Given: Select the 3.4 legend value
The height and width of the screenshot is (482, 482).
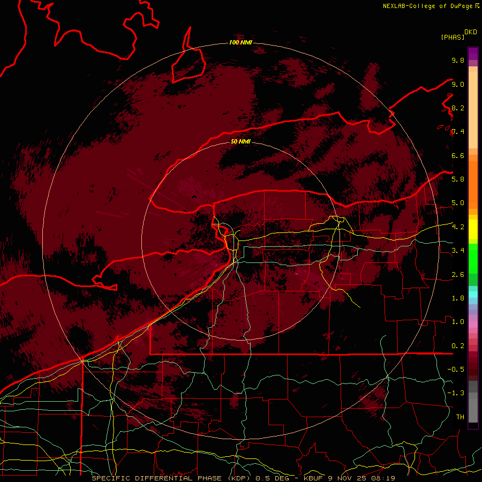Looking at the screenshot, I should [x=458, y=250].
